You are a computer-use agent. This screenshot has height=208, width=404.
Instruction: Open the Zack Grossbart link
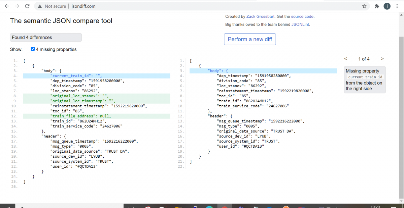[x=260, y=16]
